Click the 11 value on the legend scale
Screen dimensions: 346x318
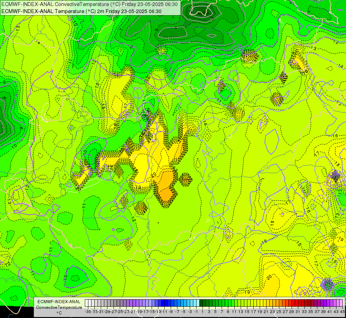234,312
